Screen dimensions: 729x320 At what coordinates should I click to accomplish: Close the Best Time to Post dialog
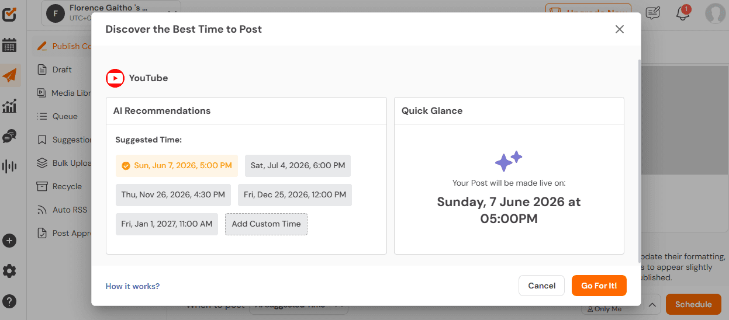pos(620,29)
